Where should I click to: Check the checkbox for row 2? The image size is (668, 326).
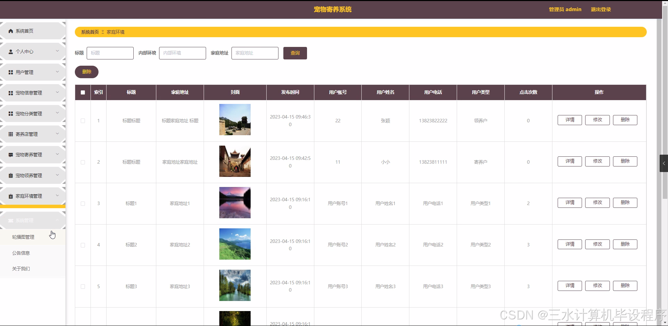[83, 162]
